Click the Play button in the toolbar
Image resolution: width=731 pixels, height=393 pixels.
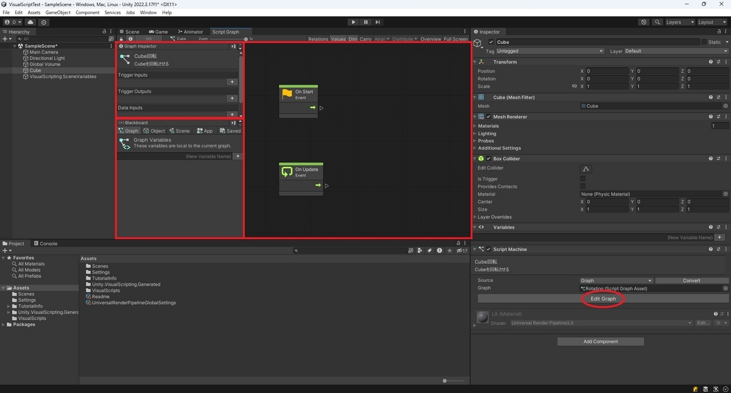[353, 22]
